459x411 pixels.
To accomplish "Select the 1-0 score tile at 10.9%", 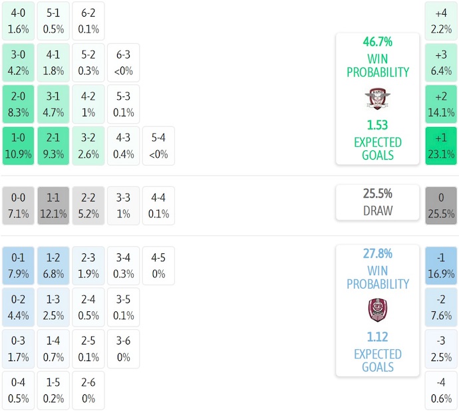I will (x=18, y=146).
